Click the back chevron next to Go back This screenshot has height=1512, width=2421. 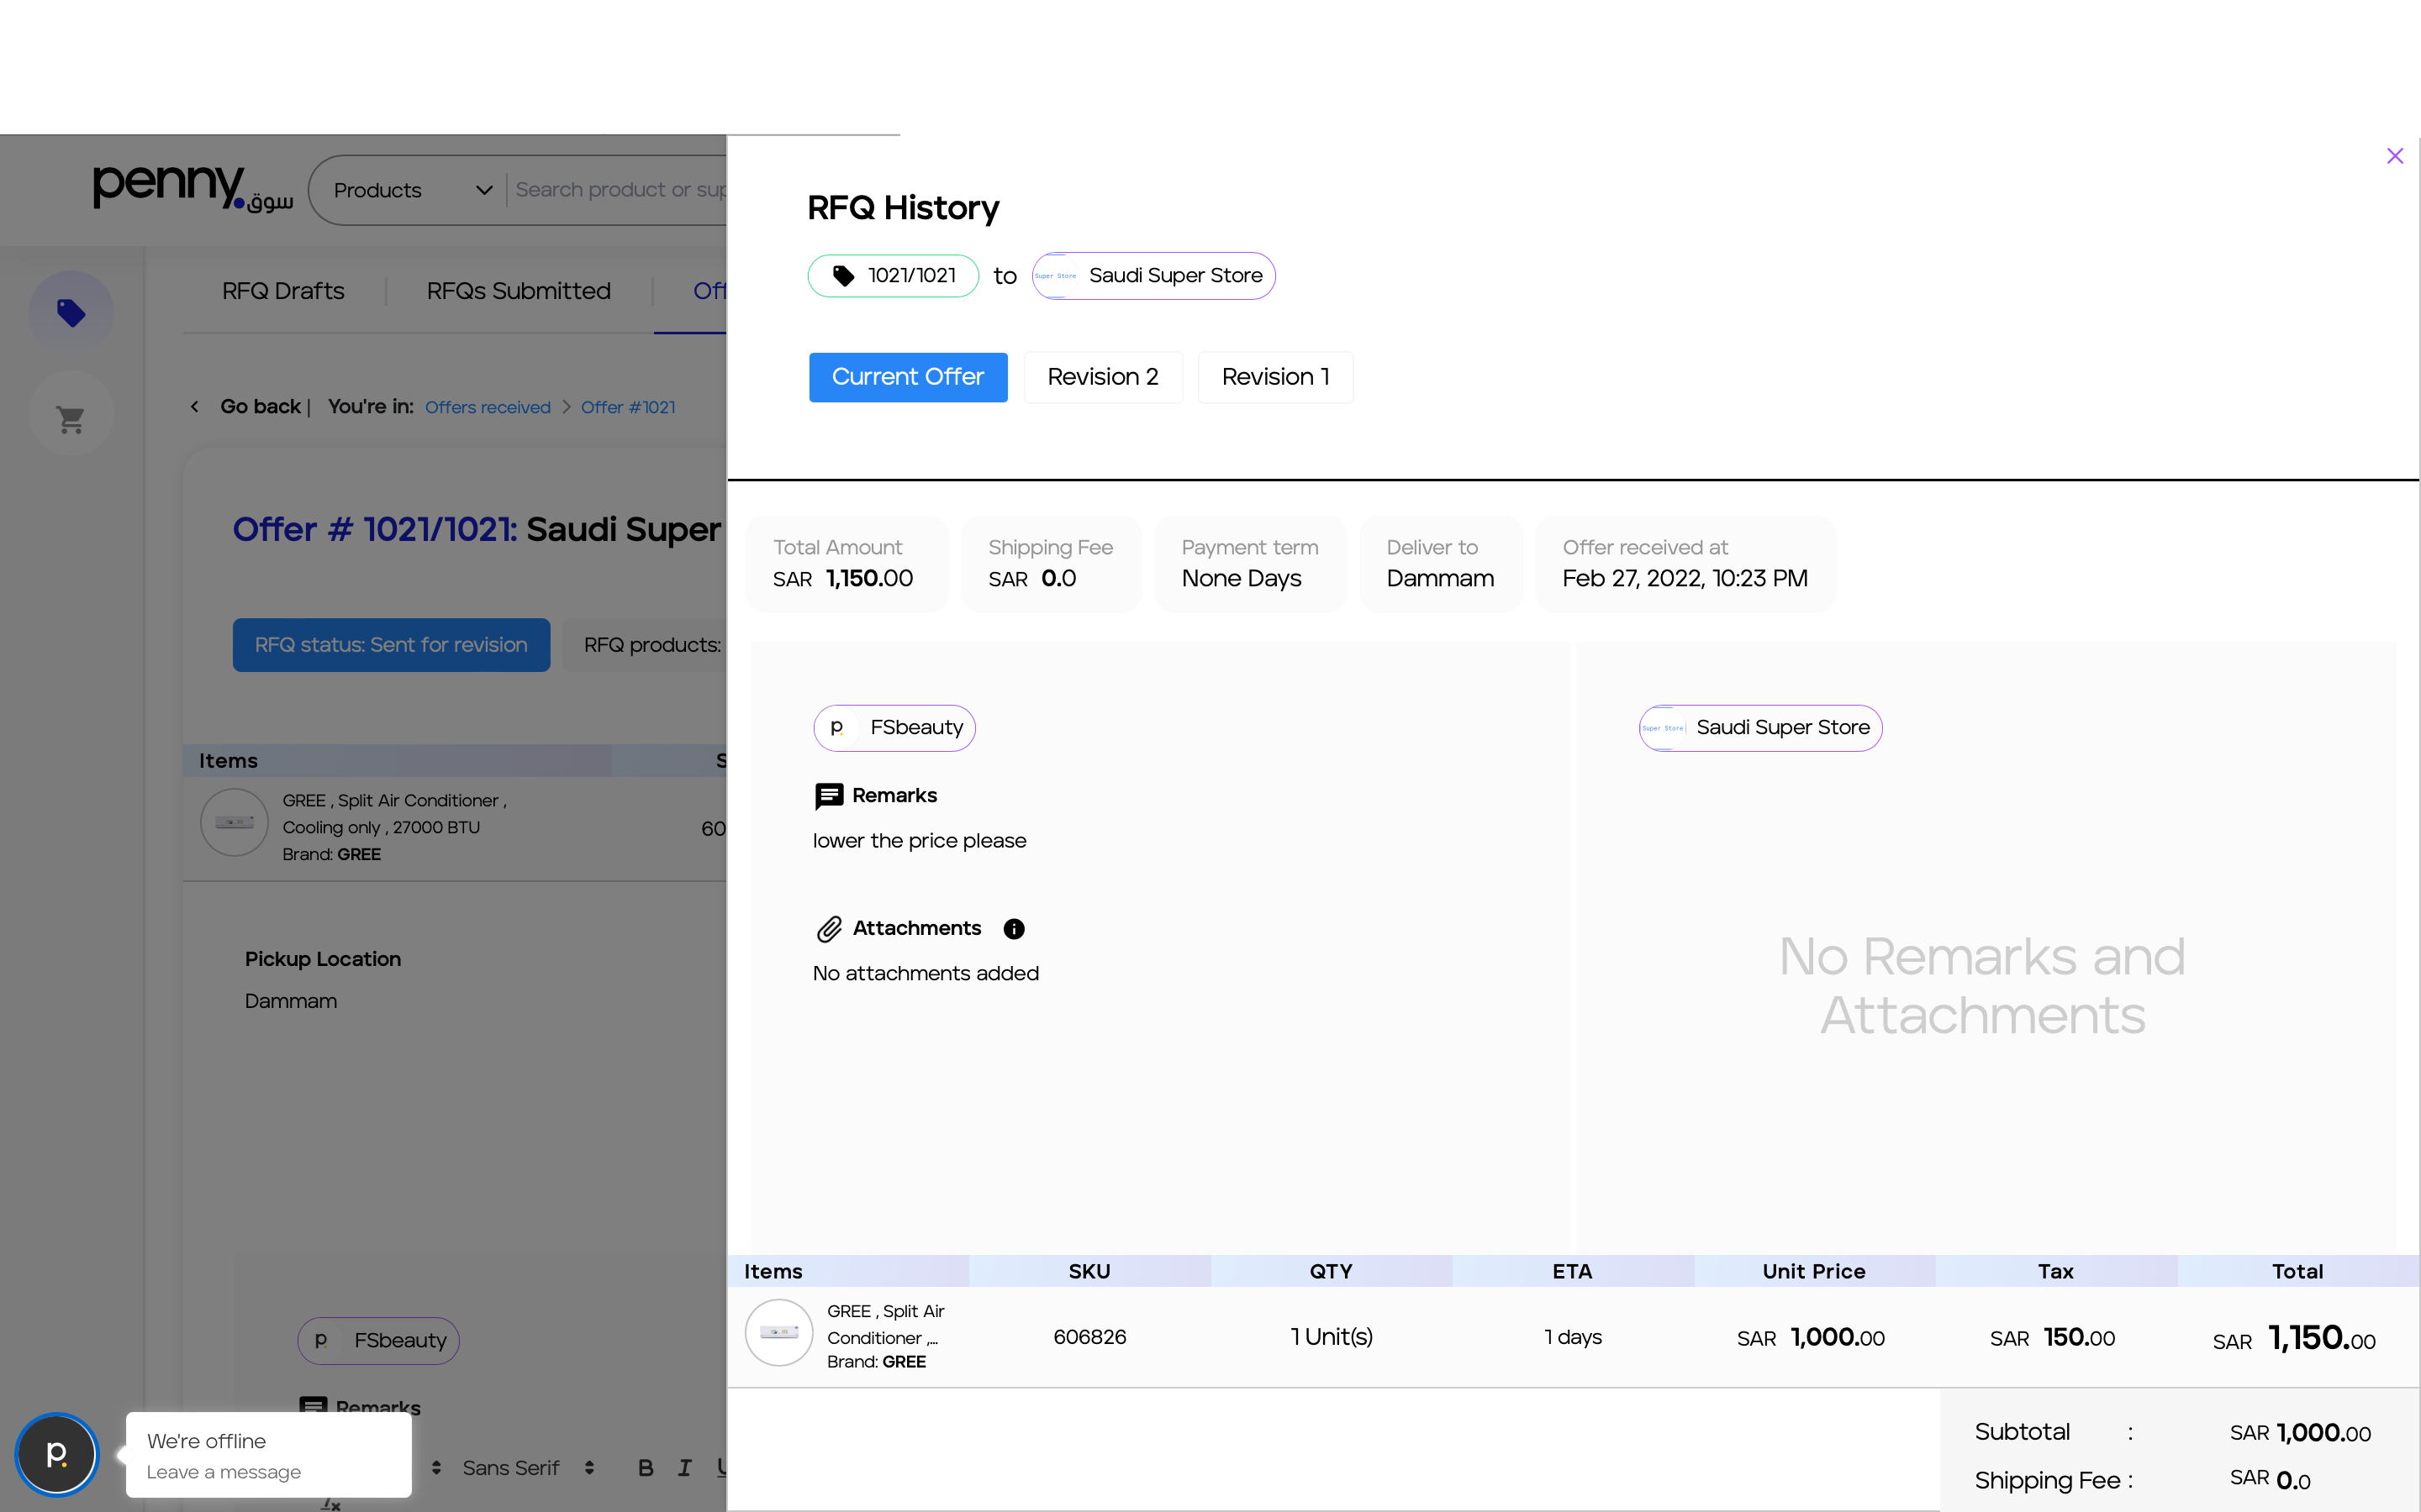click(194, 407)
